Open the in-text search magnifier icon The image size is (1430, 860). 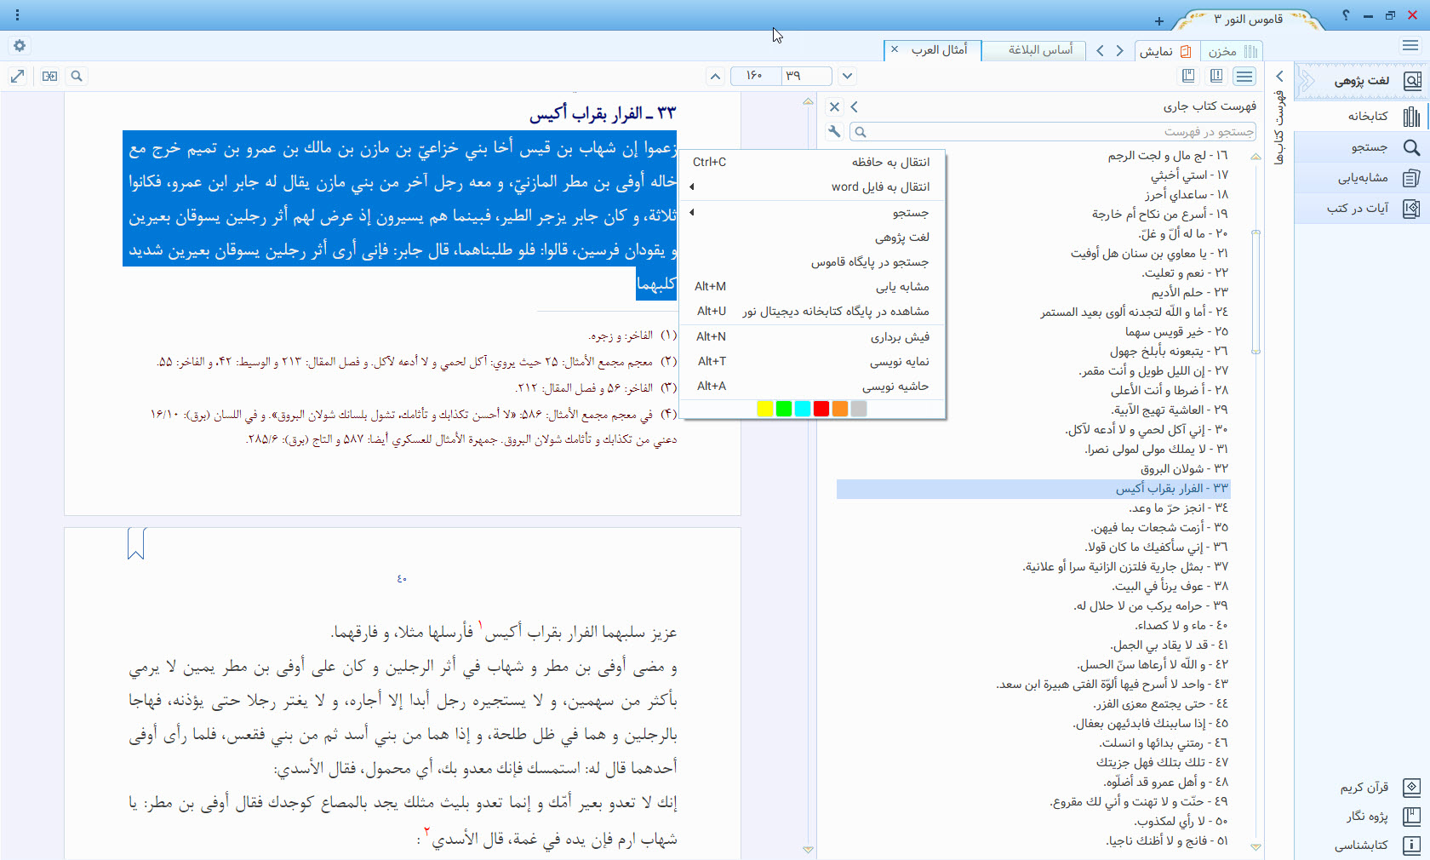click(x=77, y=77)
